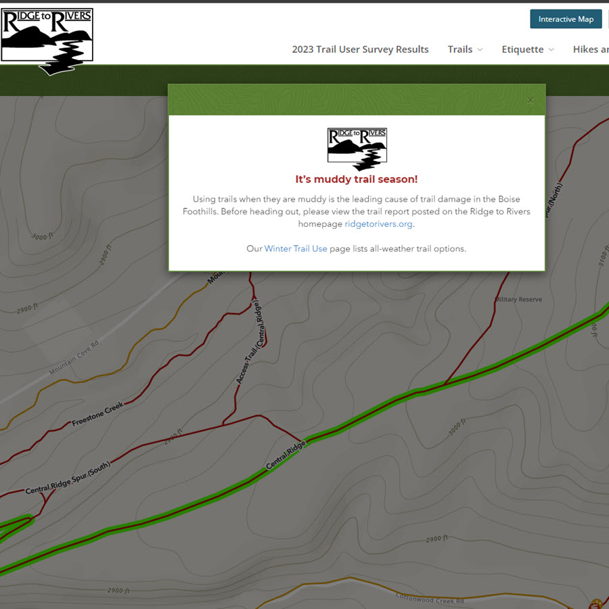This screenshot has height=609, width=609.
Task: Click the Mountain Cove Rd label
Action: [74, 357]
